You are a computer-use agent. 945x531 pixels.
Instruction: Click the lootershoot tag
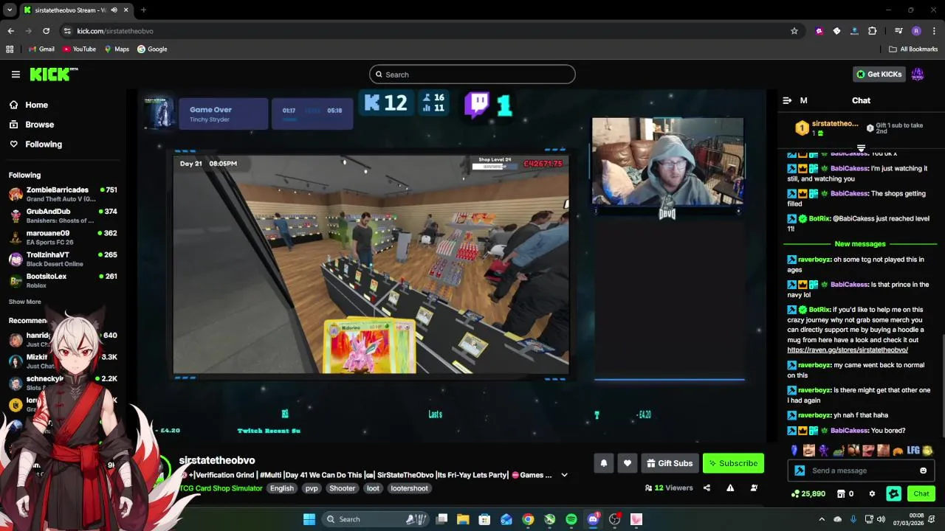tap(409, 488)
